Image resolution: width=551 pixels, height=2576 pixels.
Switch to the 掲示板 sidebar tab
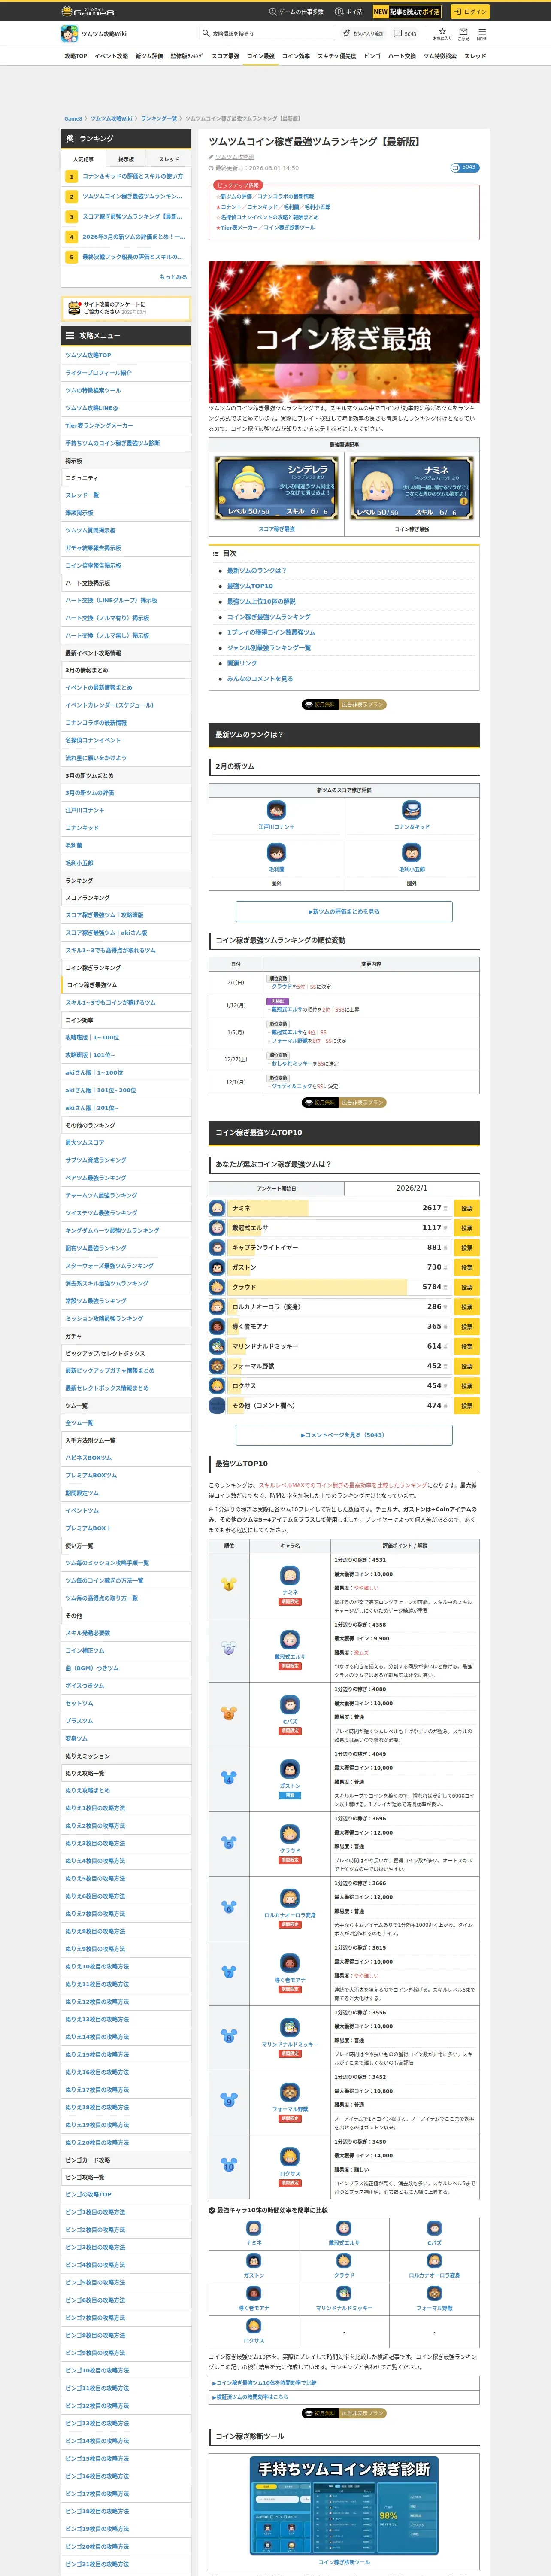126,159
